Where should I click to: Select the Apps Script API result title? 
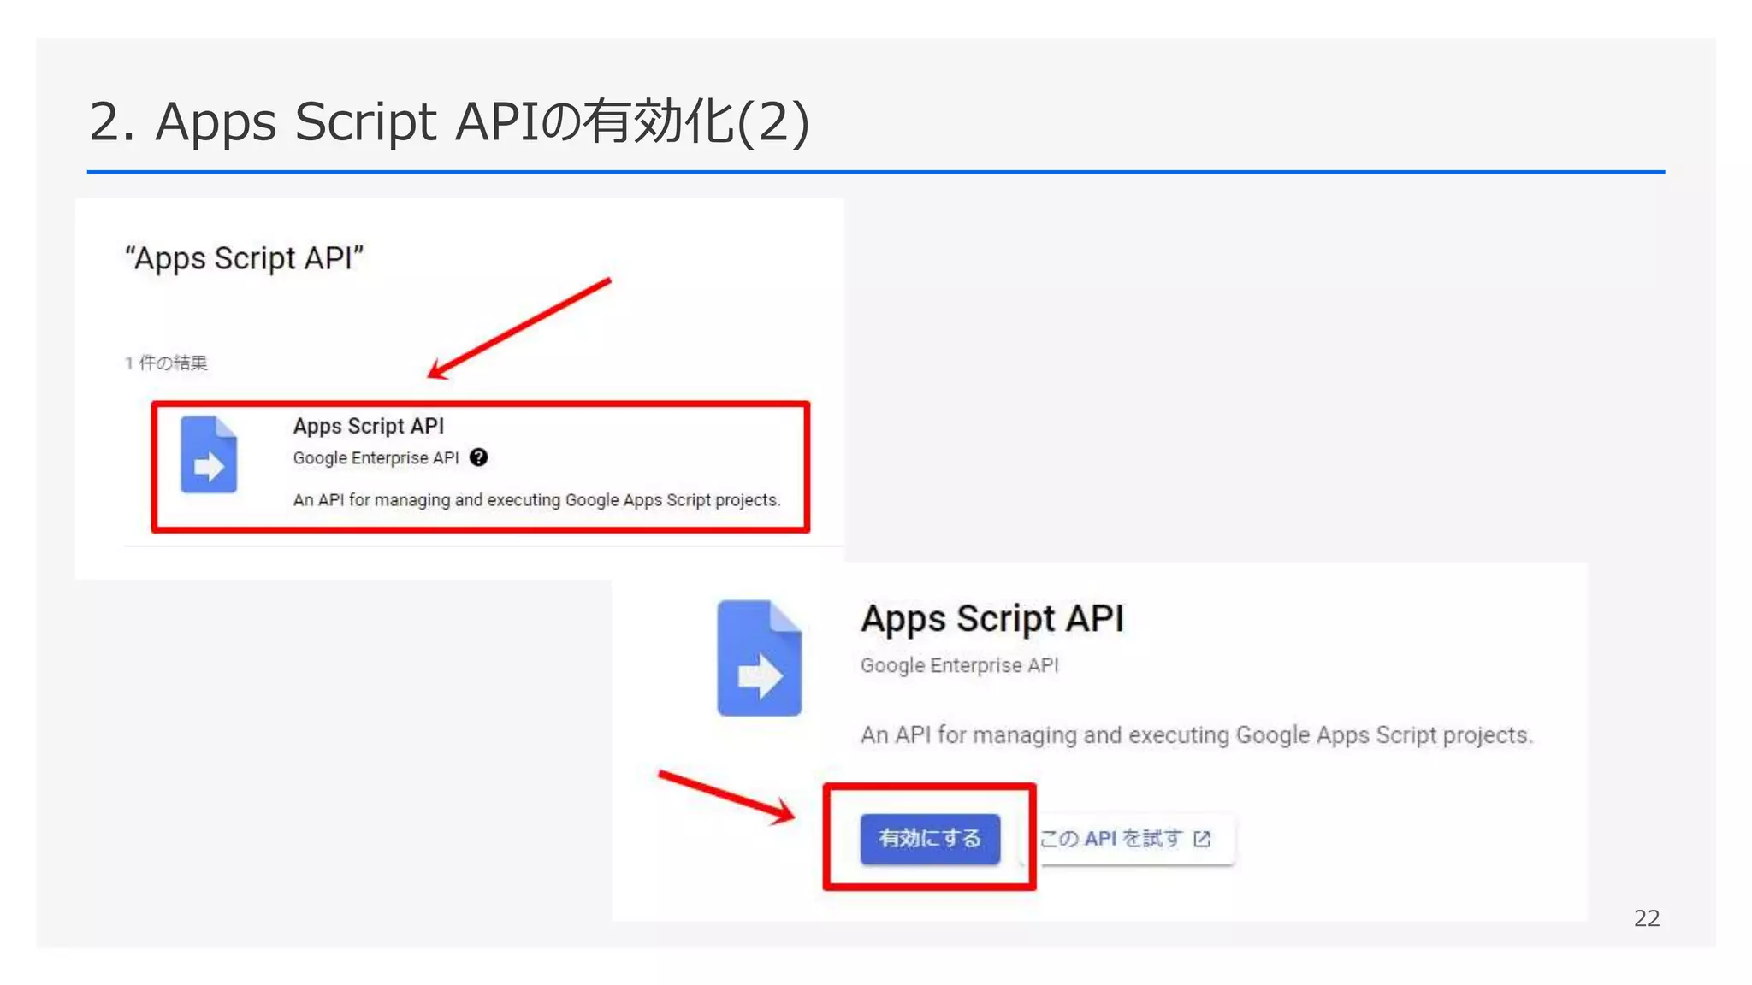point(368,426)
